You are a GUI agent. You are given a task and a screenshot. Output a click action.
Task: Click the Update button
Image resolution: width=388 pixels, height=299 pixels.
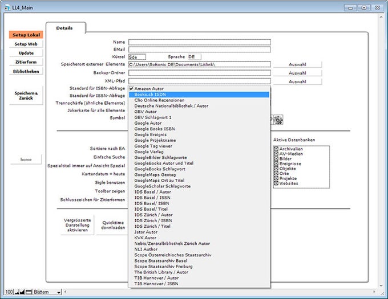[26, 53]
